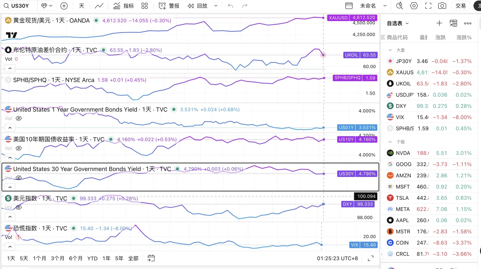Collapse the 个股 watchlist section
Screen dimensions: 481x269
(390, 142)
